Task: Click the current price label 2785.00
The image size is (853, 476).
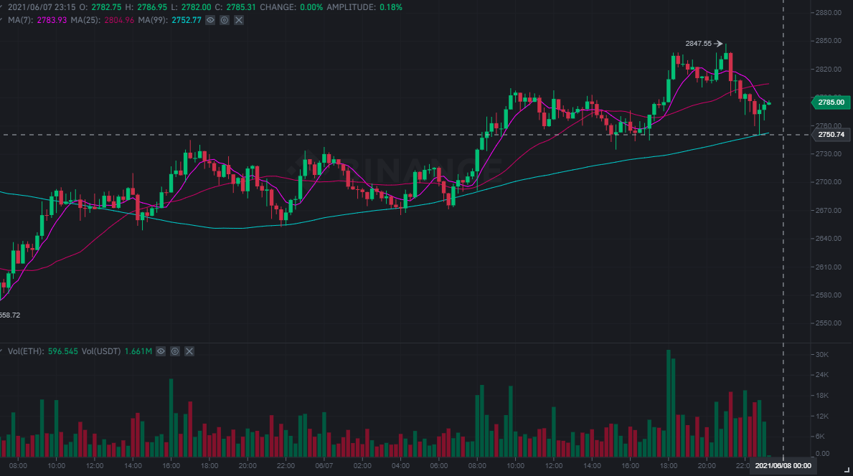Action: pyautogui.click(x=831, y=103)
